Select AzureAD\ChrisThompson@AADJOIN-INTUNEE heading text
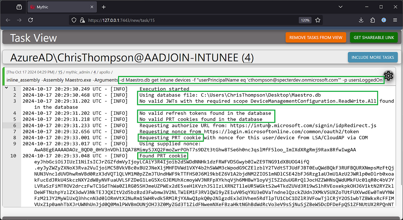 [x=124, y=58]
